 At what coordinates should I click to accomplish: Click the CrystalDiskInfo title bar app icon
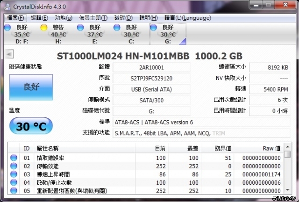click(x=7, y=7)
